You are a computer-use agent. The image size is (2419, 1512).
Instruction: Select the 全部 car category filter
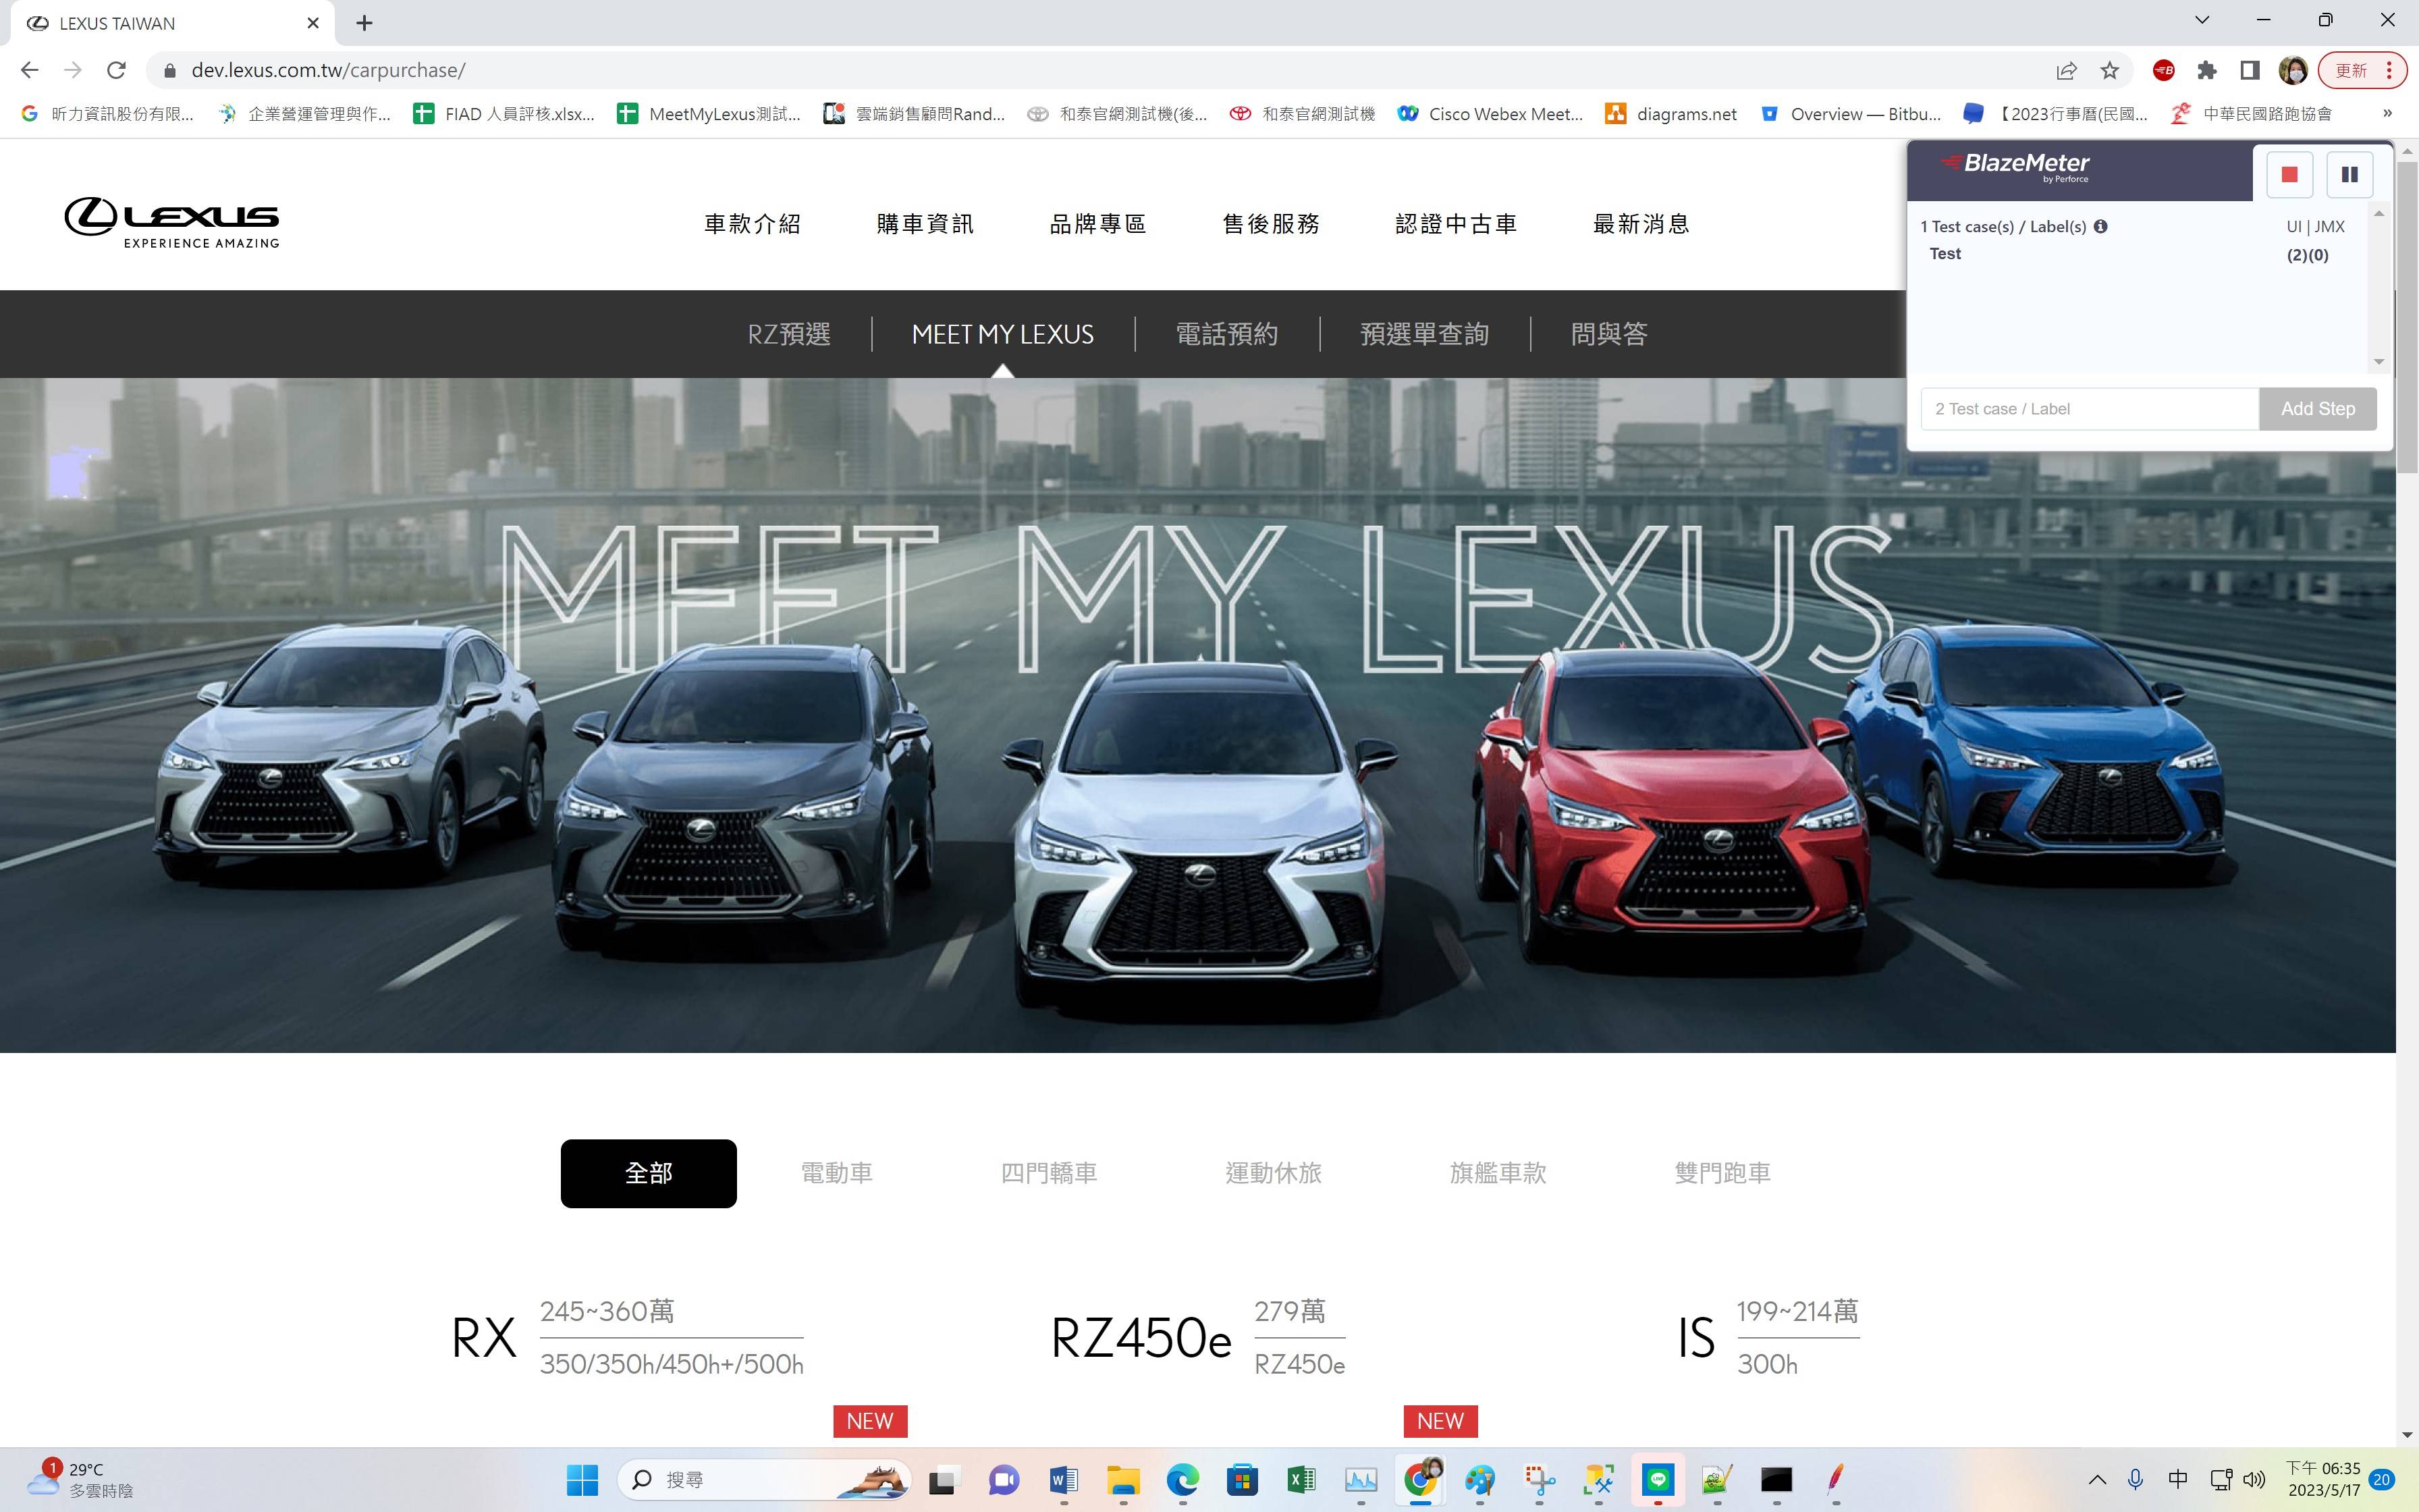(649, 1173)
